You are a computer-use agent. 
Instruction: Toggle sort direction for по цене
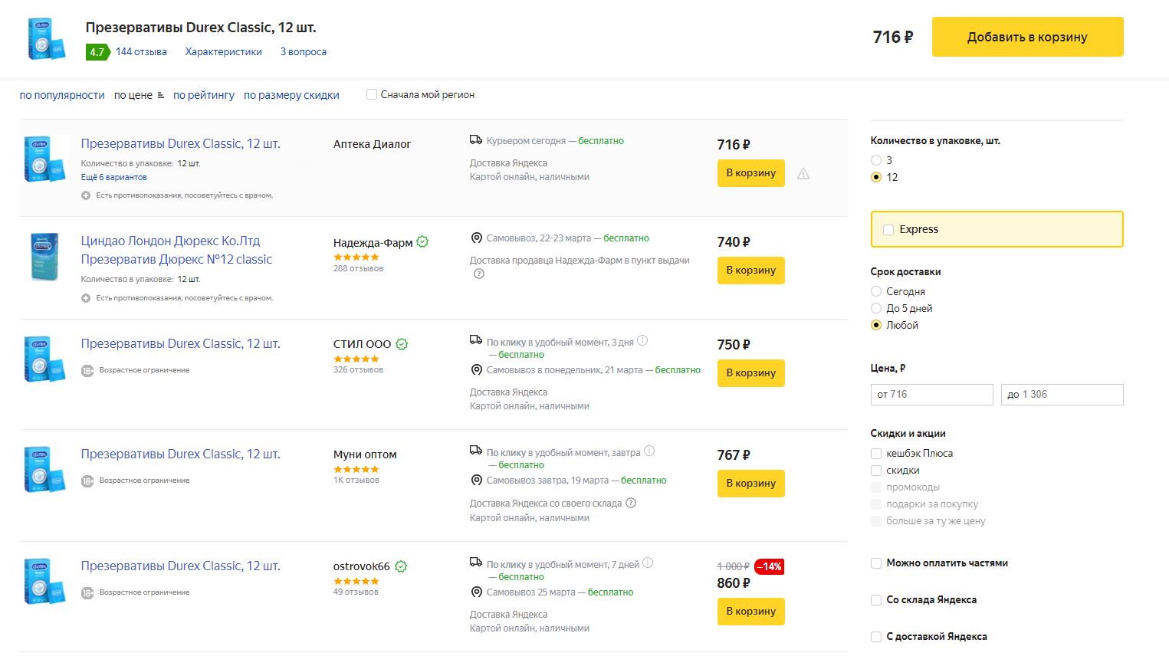click(x=160, y=96)
